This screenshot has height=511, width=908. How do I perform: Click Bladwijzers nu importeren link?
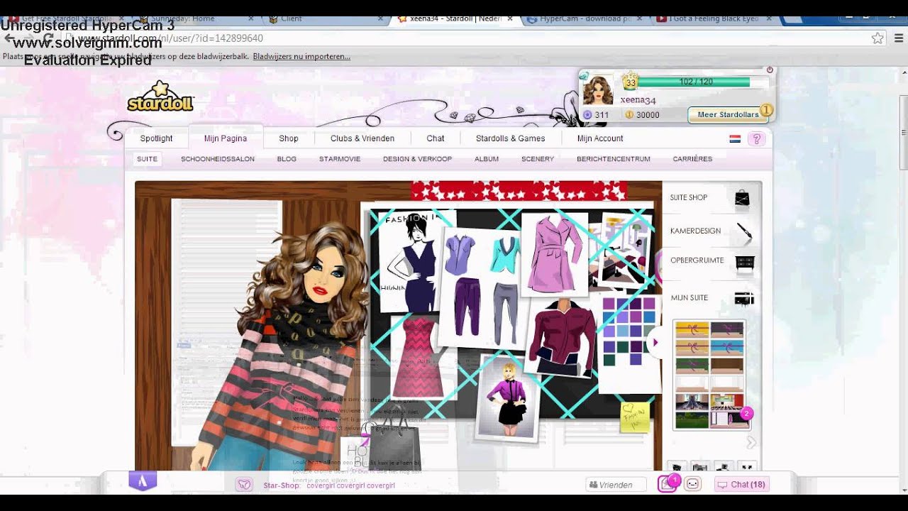click(301, 56)
